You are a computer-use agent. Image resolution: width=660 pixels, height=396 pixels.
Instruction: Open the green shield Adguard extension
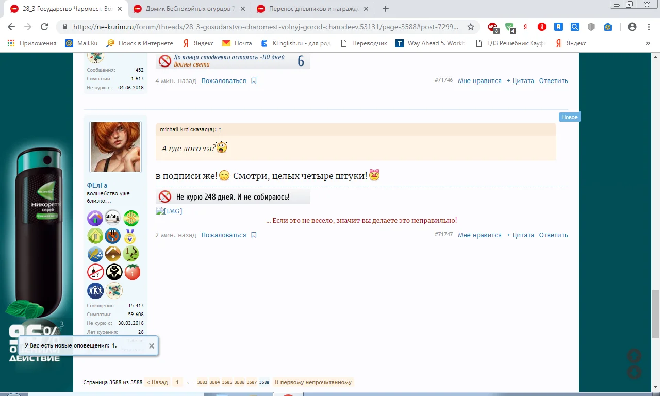(x=509, y=27)
